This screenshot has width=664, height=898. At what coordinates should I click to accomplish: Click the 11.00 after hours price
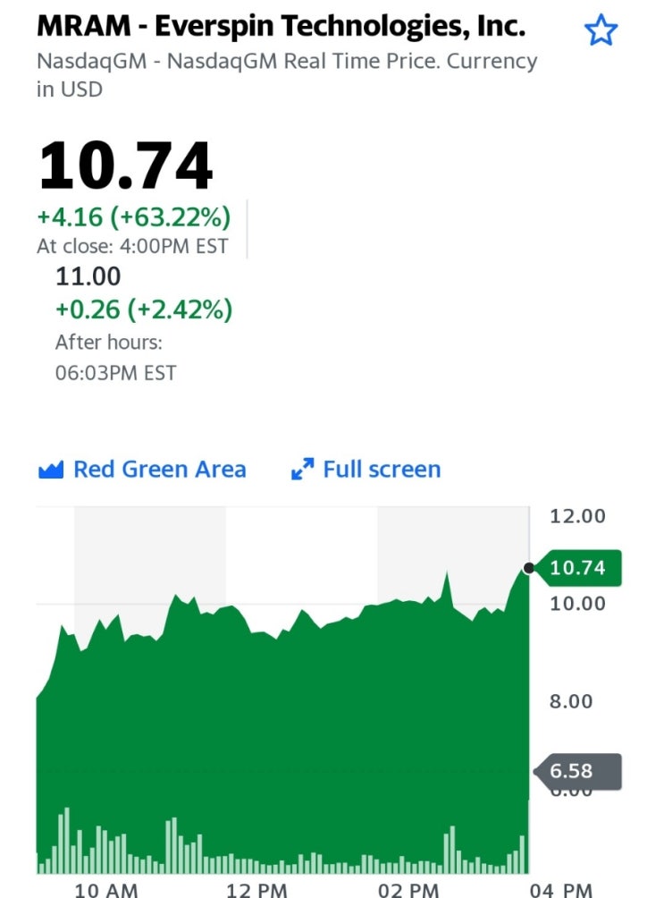coord(88,276)
